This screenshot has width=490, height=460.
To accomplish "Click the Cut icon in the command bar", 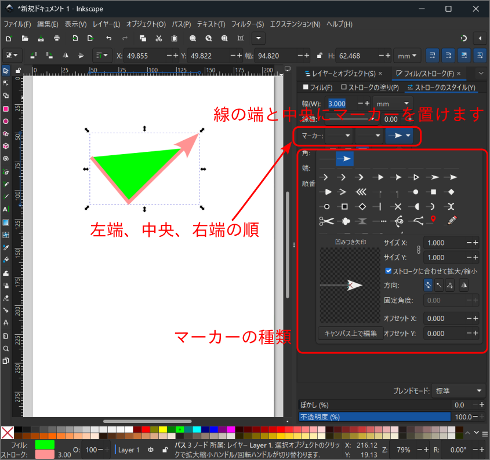I will coord(158,38).
